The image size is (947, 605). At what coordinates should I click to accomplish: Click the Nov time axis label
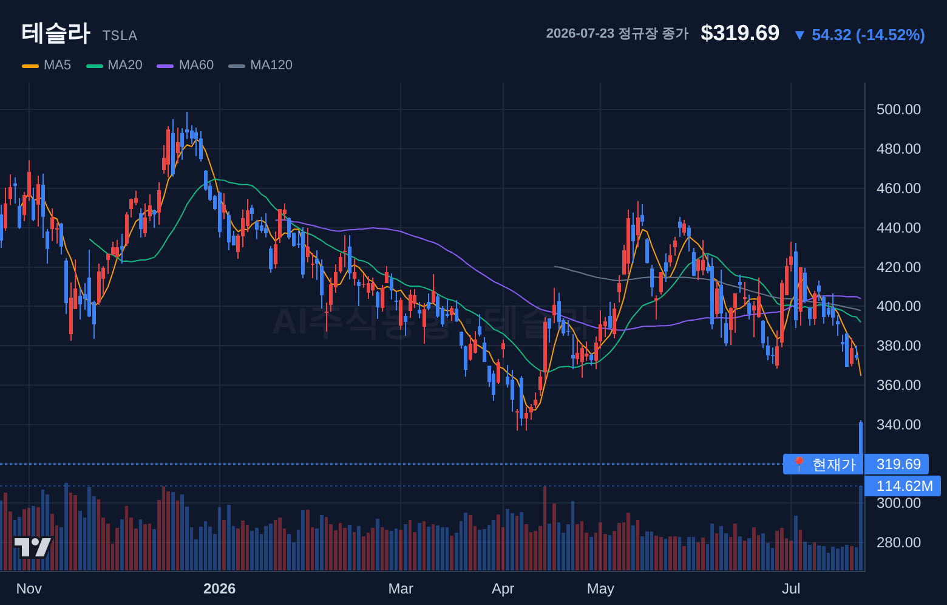click(x=29, y=589)
